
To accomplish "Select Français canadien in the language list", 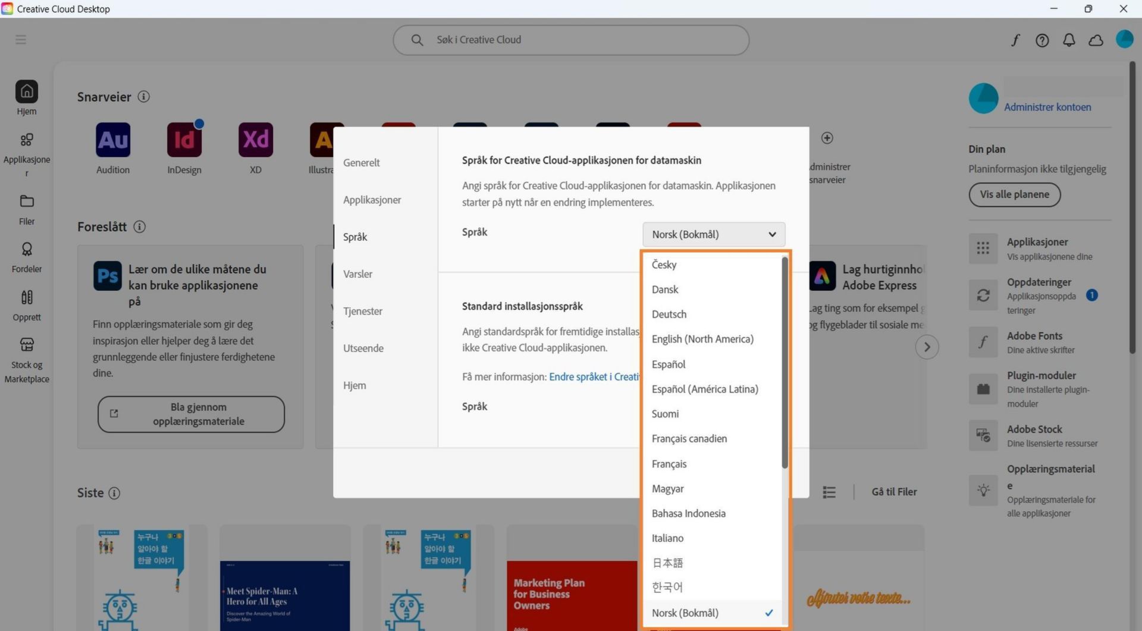I will [713, 439].
